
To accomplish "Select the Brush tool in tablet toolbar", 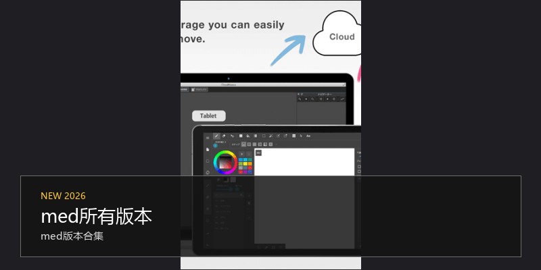I will click(x=216, y=136).
